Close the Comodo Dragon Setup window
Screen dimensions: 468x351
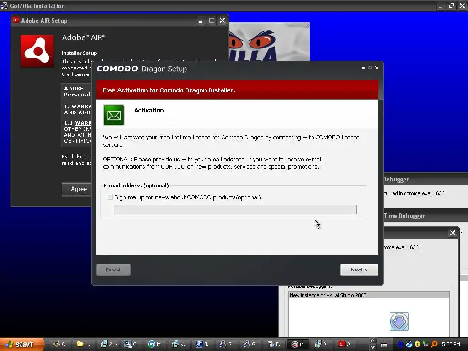click(x=377, y=68)
